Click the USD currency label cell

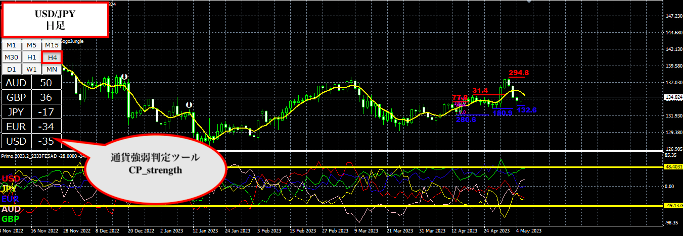click(17, 141)
